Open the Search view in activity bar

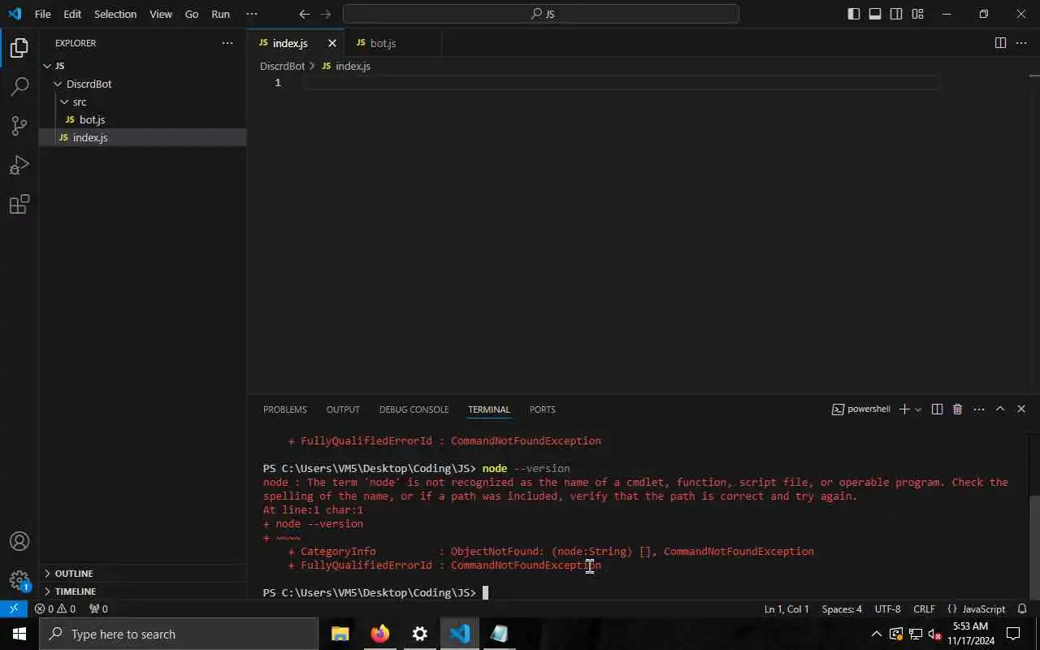click(19, 86)
